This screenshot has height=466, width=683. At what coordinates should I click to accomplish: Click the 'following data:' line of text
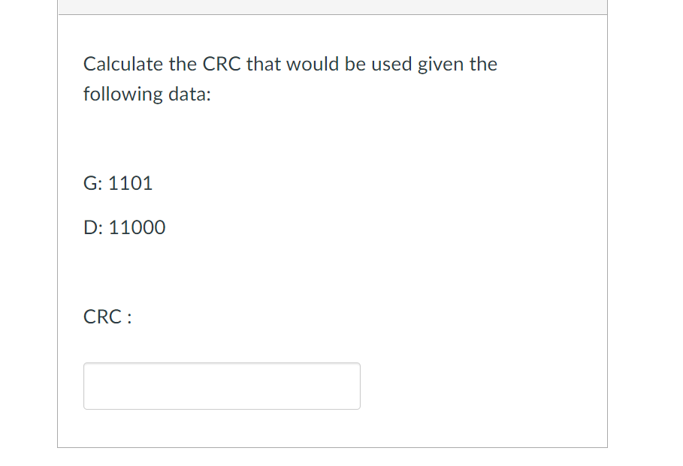pyautogui.click(x=146, y=94)
